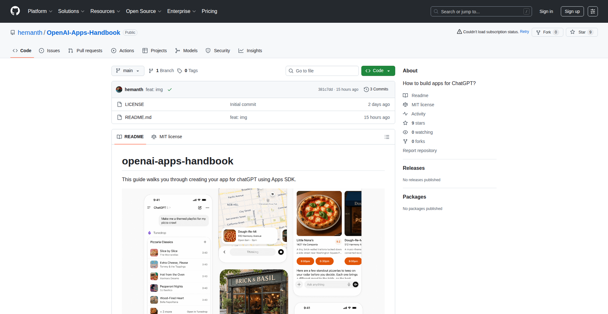Click the GitHub logo icon
608x314 pixels.
[15, 11]
